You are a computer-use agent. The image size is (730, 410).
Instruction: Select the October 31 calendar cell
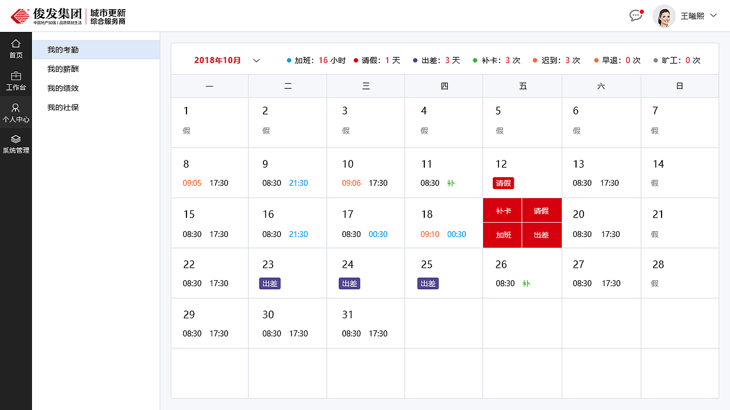[x=366, y=323]
